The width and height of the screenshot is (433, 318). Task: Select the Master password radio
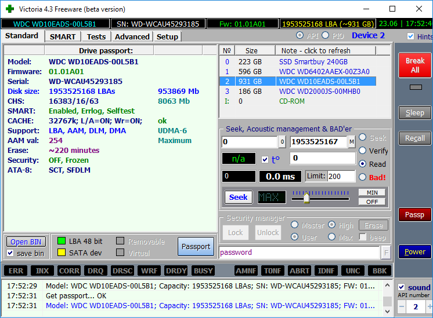coord(295,225)
